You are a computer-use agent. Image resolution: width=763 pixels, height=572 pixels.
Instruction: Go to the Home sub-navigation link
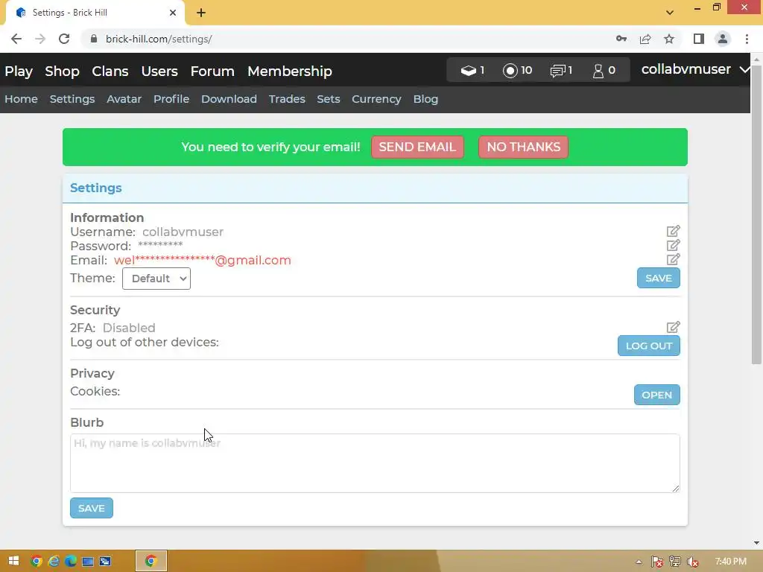(x=21, y=99)
